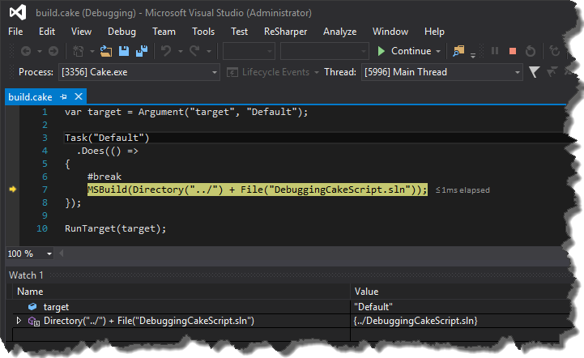Click the #break directive on line 6
584x358 pixels.
pyautogui.click(x=104, y=177)
